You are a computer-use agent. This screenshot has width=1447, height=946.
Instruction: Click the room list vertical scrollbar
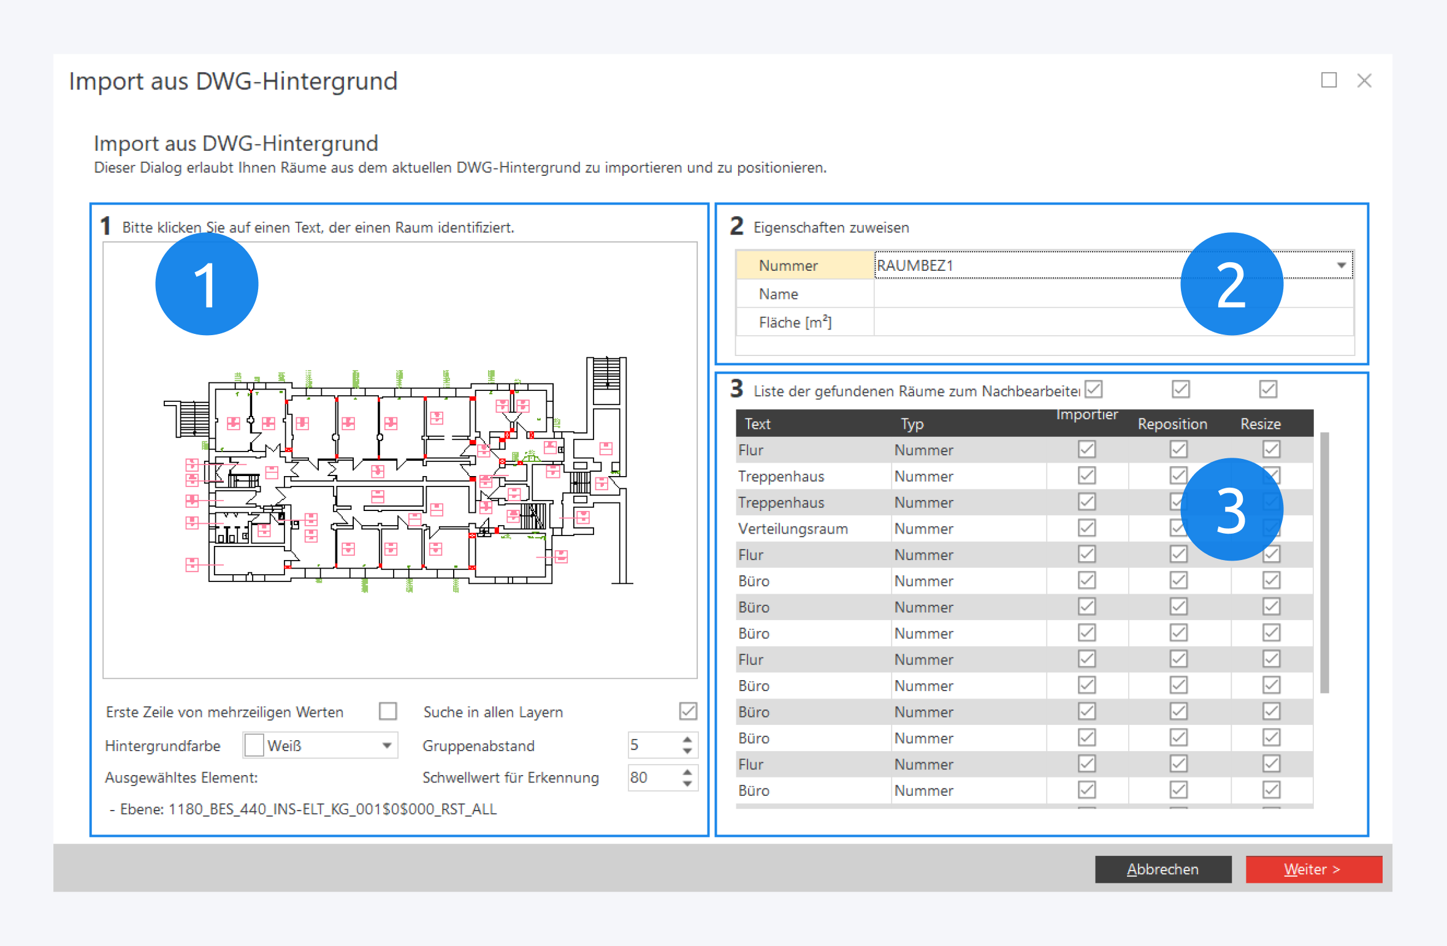tap(1324, 562)
